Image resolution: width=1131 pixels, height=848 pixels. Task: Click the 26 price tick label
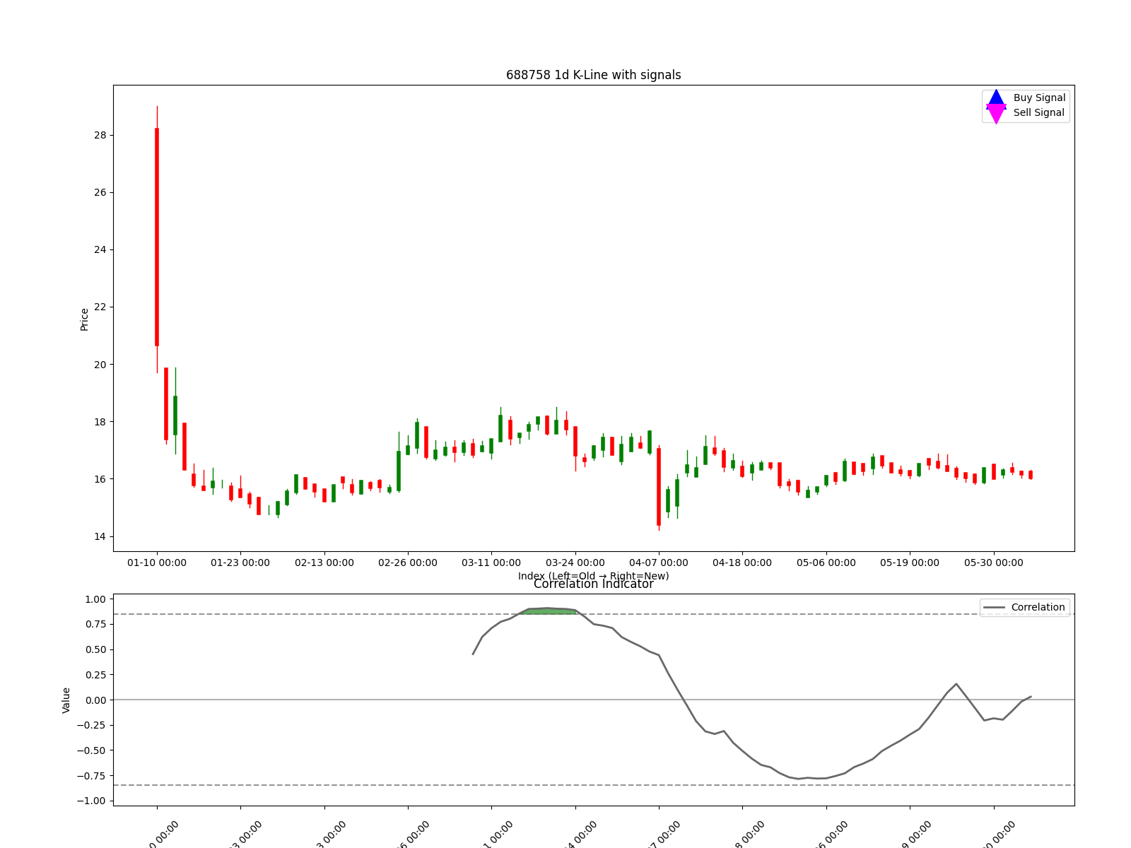(100, 192)
